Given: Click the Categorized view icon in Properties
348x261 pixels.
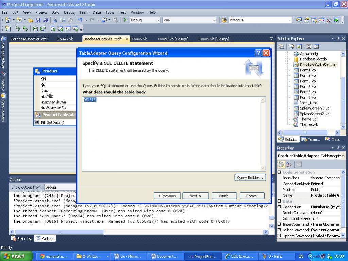Looking at the screenshot, I should pyautogui.click(x=281, y=164).
